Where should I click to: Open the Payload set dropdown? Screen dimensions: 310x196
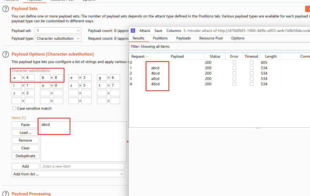(x=58, y=31)
